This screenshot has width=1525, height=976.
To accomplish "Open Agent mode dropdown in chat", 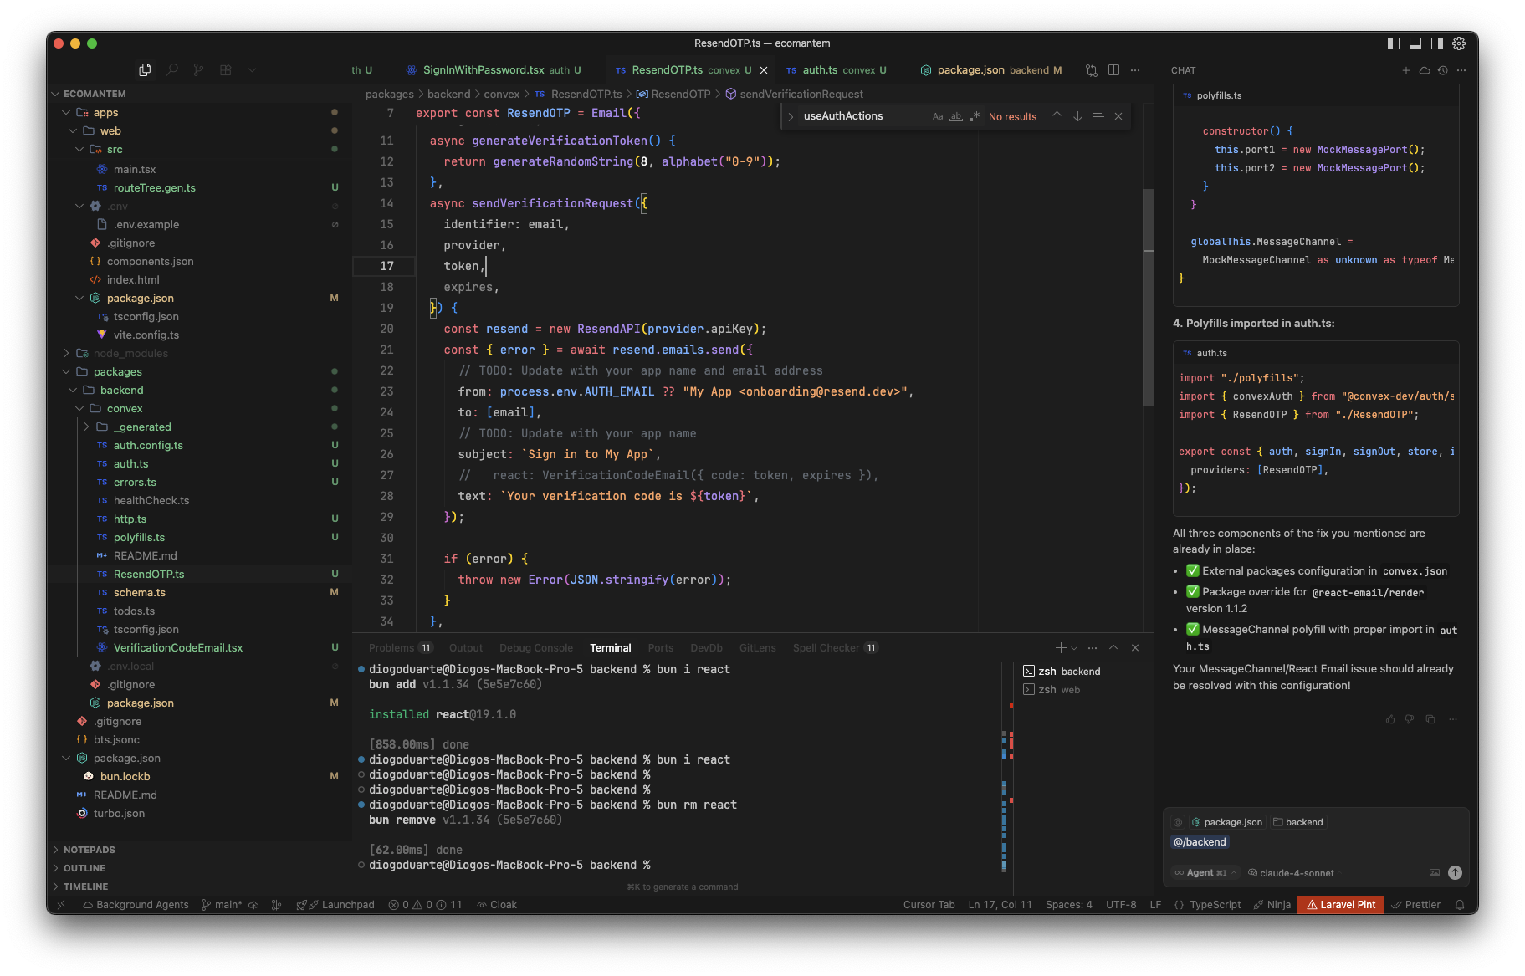I will (x=1205, y=873).
